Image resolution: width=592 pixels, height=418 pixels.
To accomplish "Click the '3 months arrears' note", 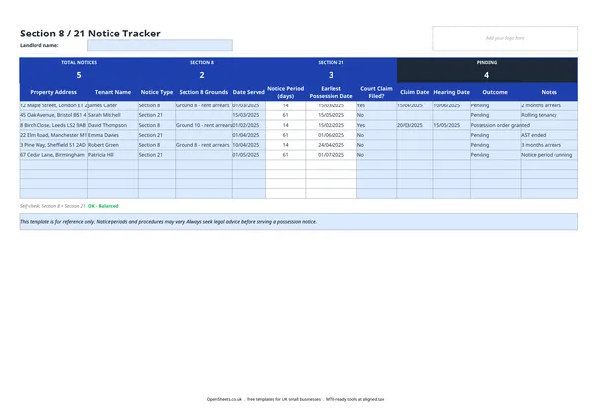I will pyautogui.click(x=550, y=145).
